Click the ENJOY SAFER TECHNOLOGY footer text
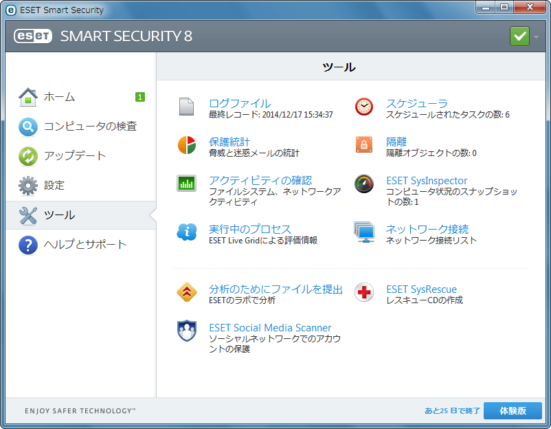This screenshot has height=429, width=551. (80, 410)
